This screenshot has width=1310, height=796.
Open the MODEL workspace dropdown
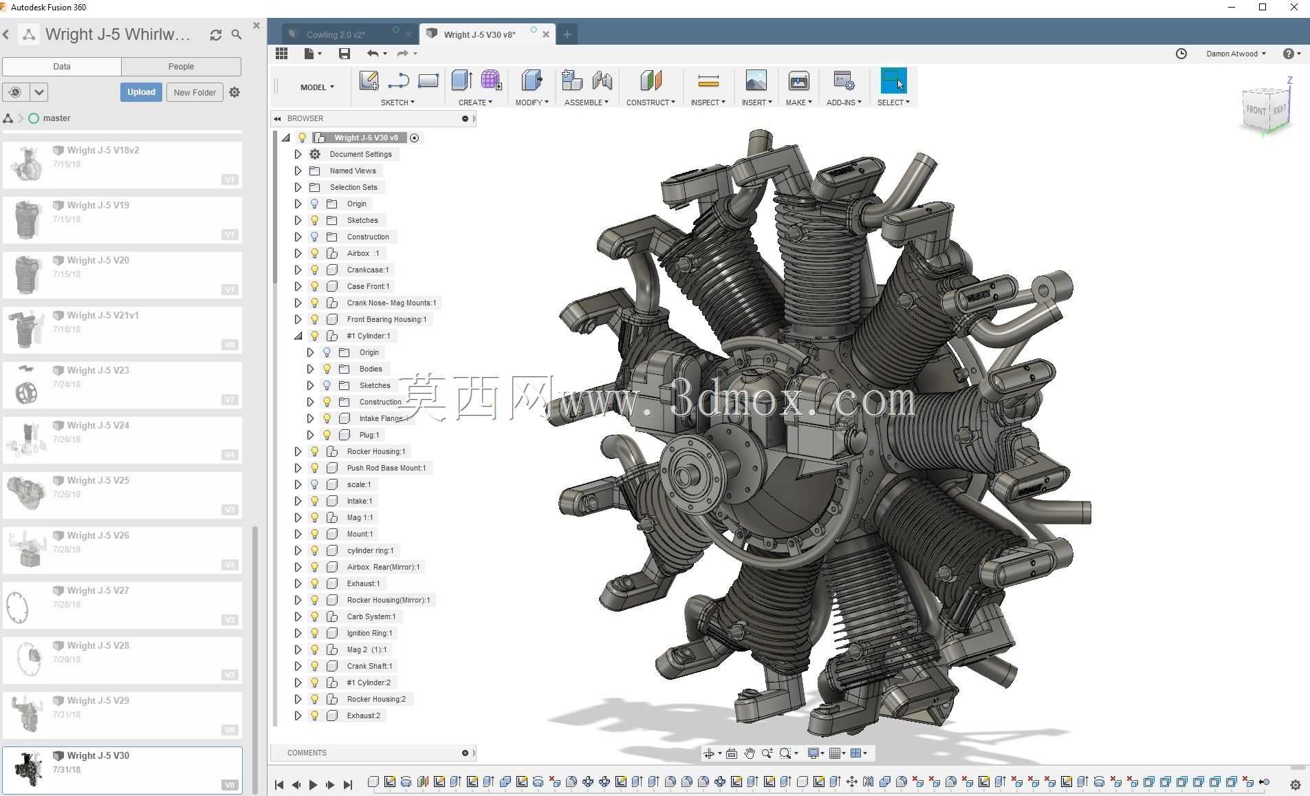coord(317,87)
